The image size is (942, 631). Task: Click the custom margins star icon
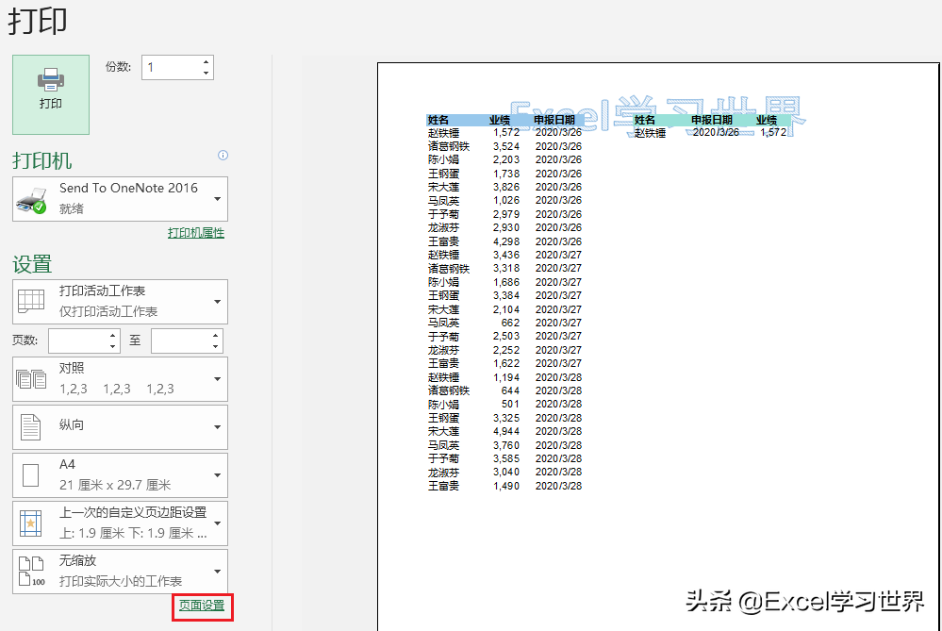point(30,523)
